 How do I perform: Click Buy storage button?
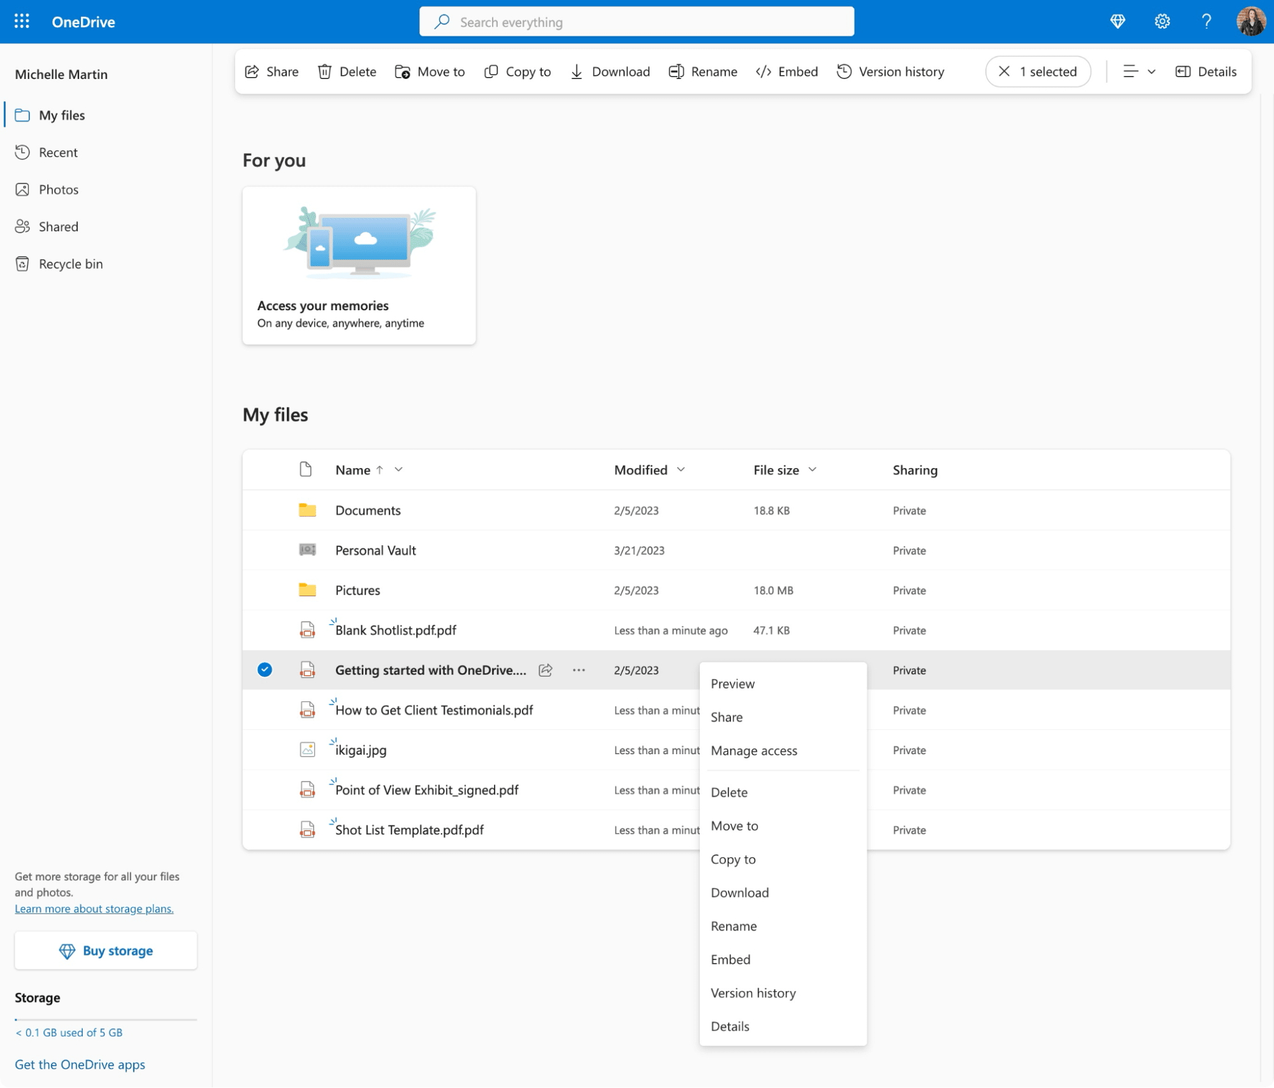[x=105, y=950]
